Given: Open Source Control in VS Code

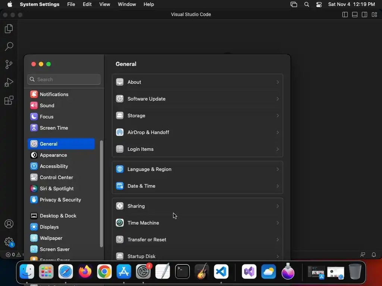Looking at the screenshot, I should [x=9, y=64].
